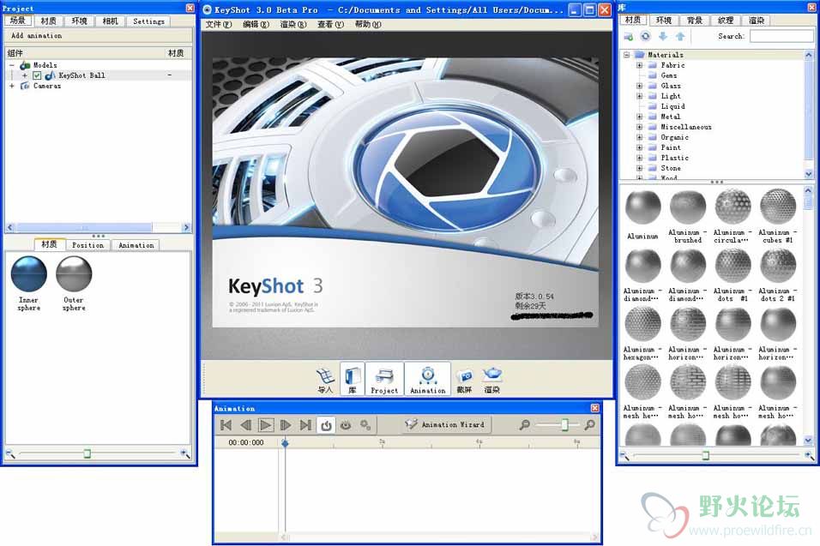This screenshot has height=546, width=820.
Task: Toggle the eye preview icon in the Animation toolbar
Action: coord(346,425)
